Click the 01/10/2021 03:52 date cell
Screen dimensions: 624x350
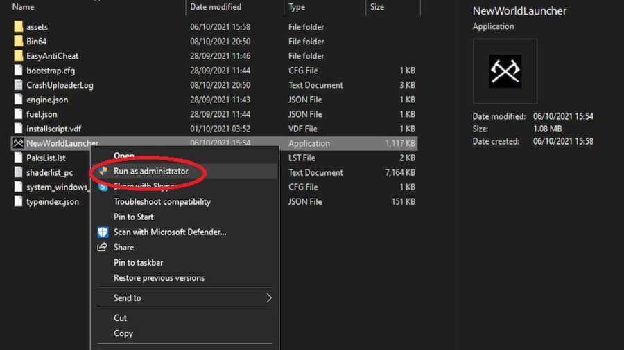[220, 129]
